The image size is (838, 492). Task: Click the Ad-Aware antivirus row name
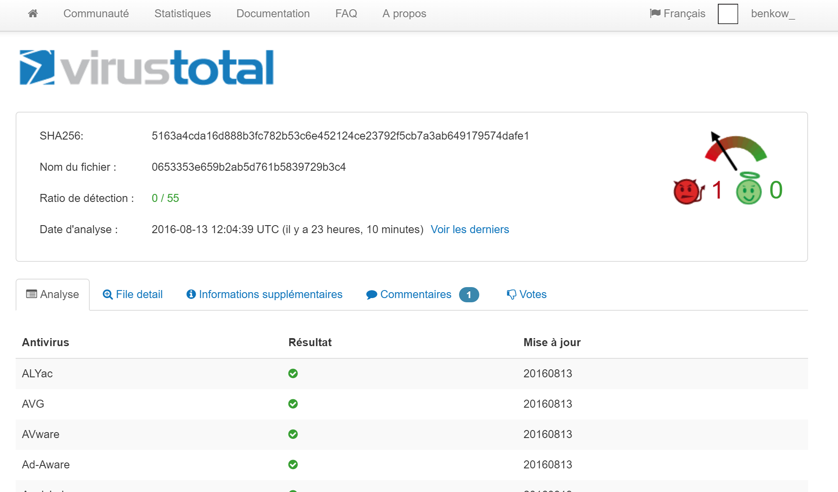coord(46,465)
